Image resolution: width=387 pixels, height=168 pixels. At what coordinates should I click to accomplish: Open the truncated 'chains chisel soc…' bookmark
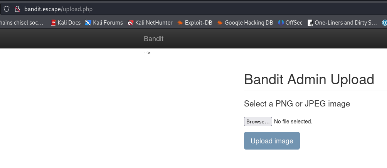[x=22, y=23]
